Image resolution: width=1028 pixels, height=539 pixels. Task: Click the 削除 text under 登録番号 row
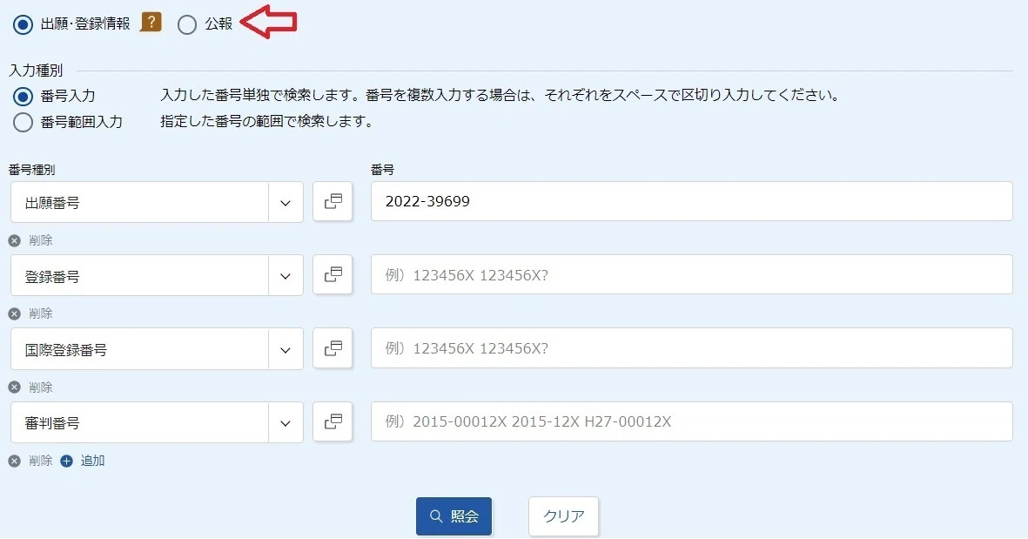41,314
